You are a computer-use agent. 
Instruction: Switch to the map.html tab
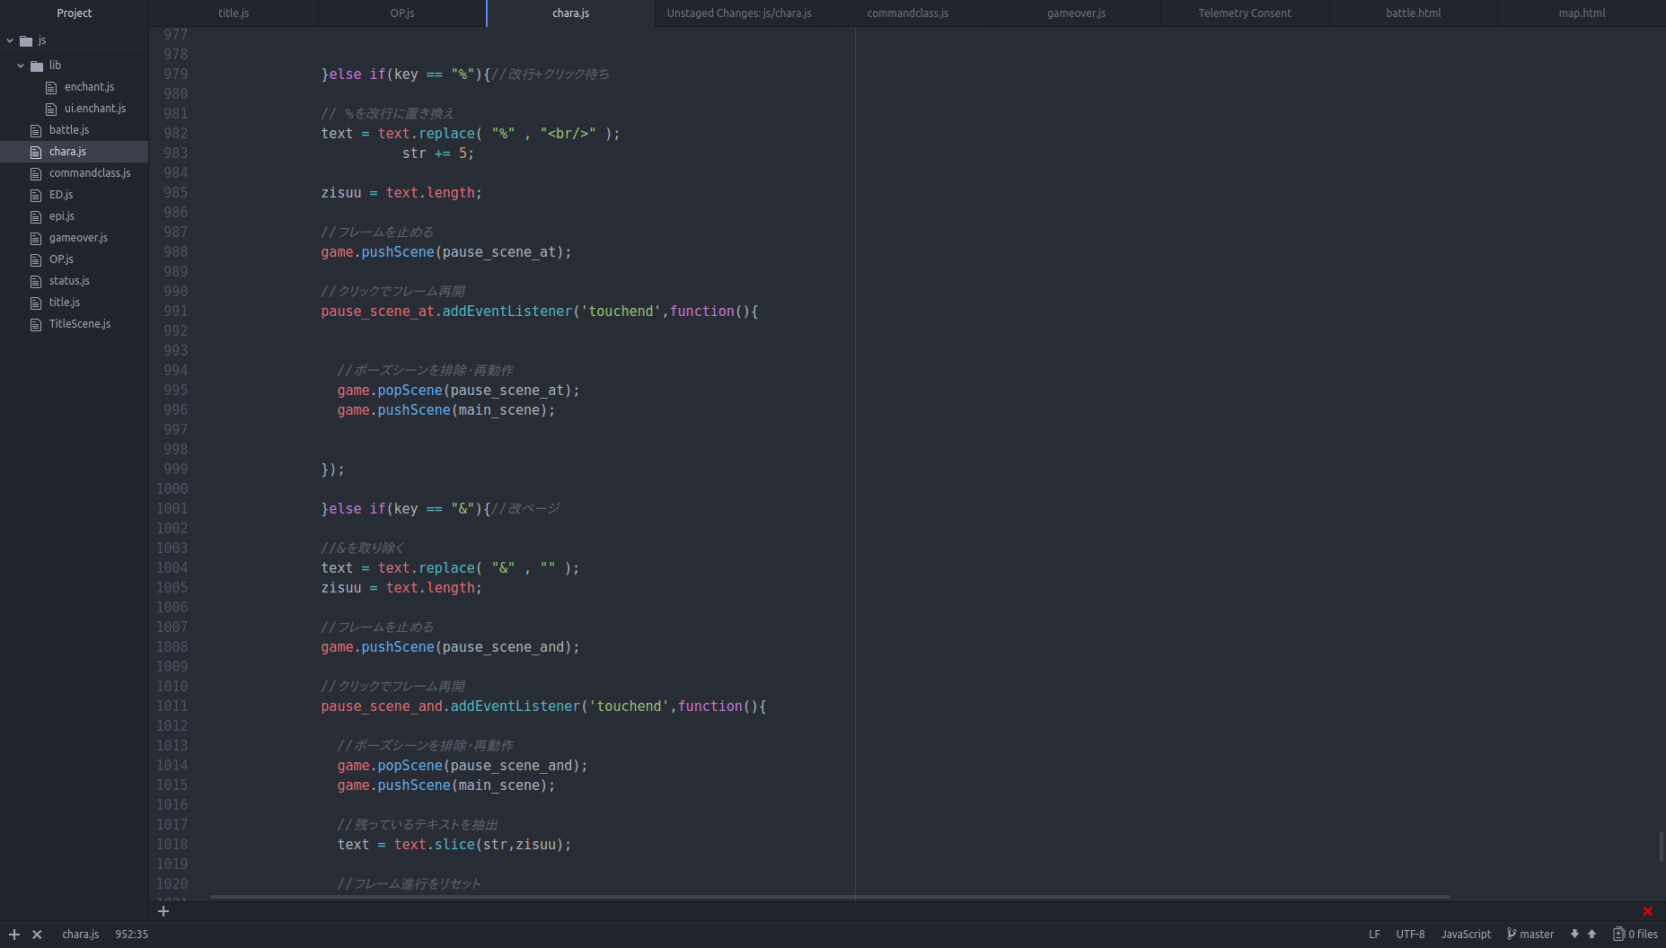click(1582, 13)
